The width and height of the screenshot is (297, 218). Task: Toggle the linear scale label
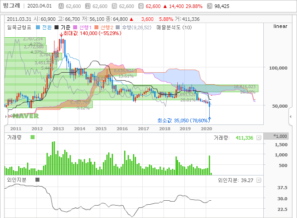[280, 26]
